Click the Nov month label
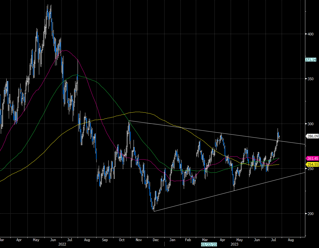The height and width of the screenshot is (248, 319). click(139, 240)
